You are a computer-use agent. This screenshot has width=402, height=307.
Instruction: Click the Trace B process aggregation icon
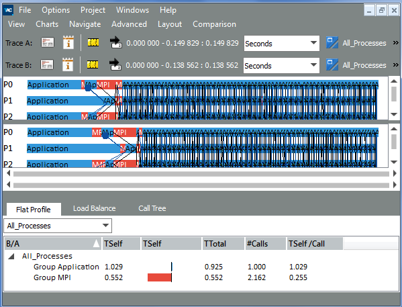coord(332,64)
